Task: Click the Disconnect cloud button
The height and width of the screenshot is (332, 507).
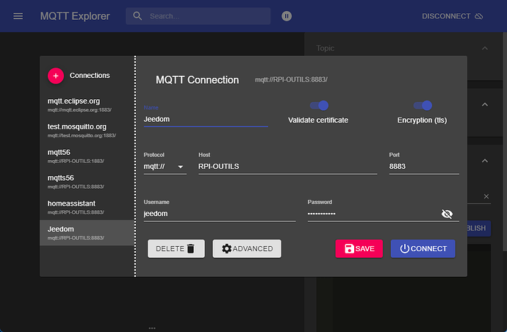Action: (452, 16)
